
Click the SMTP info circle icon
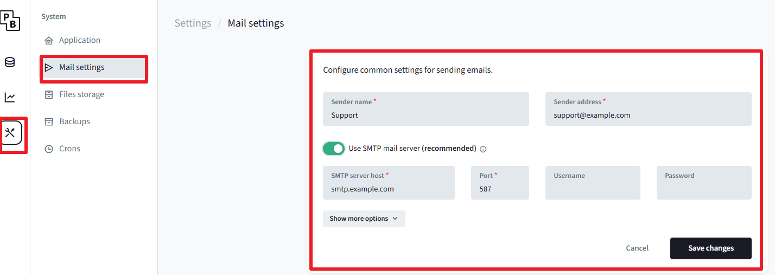click(483, 149)
